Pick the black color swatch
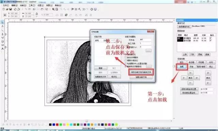Viewport: 218px width, 131px height. click(50, 125)
